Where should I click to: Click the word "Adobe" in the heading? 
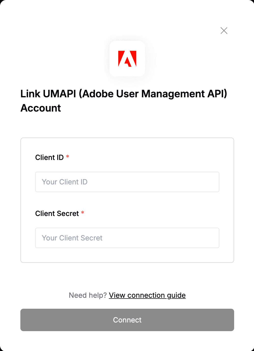(98, 94)
